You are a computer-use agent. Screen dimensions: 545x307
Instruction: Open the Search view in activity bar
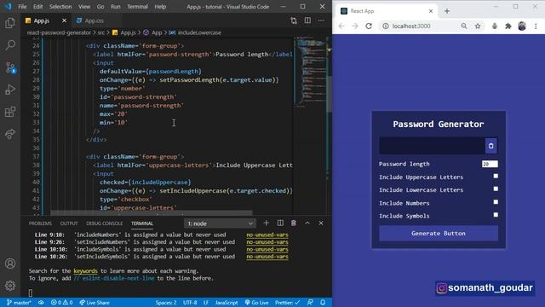(x=10, y=45)
